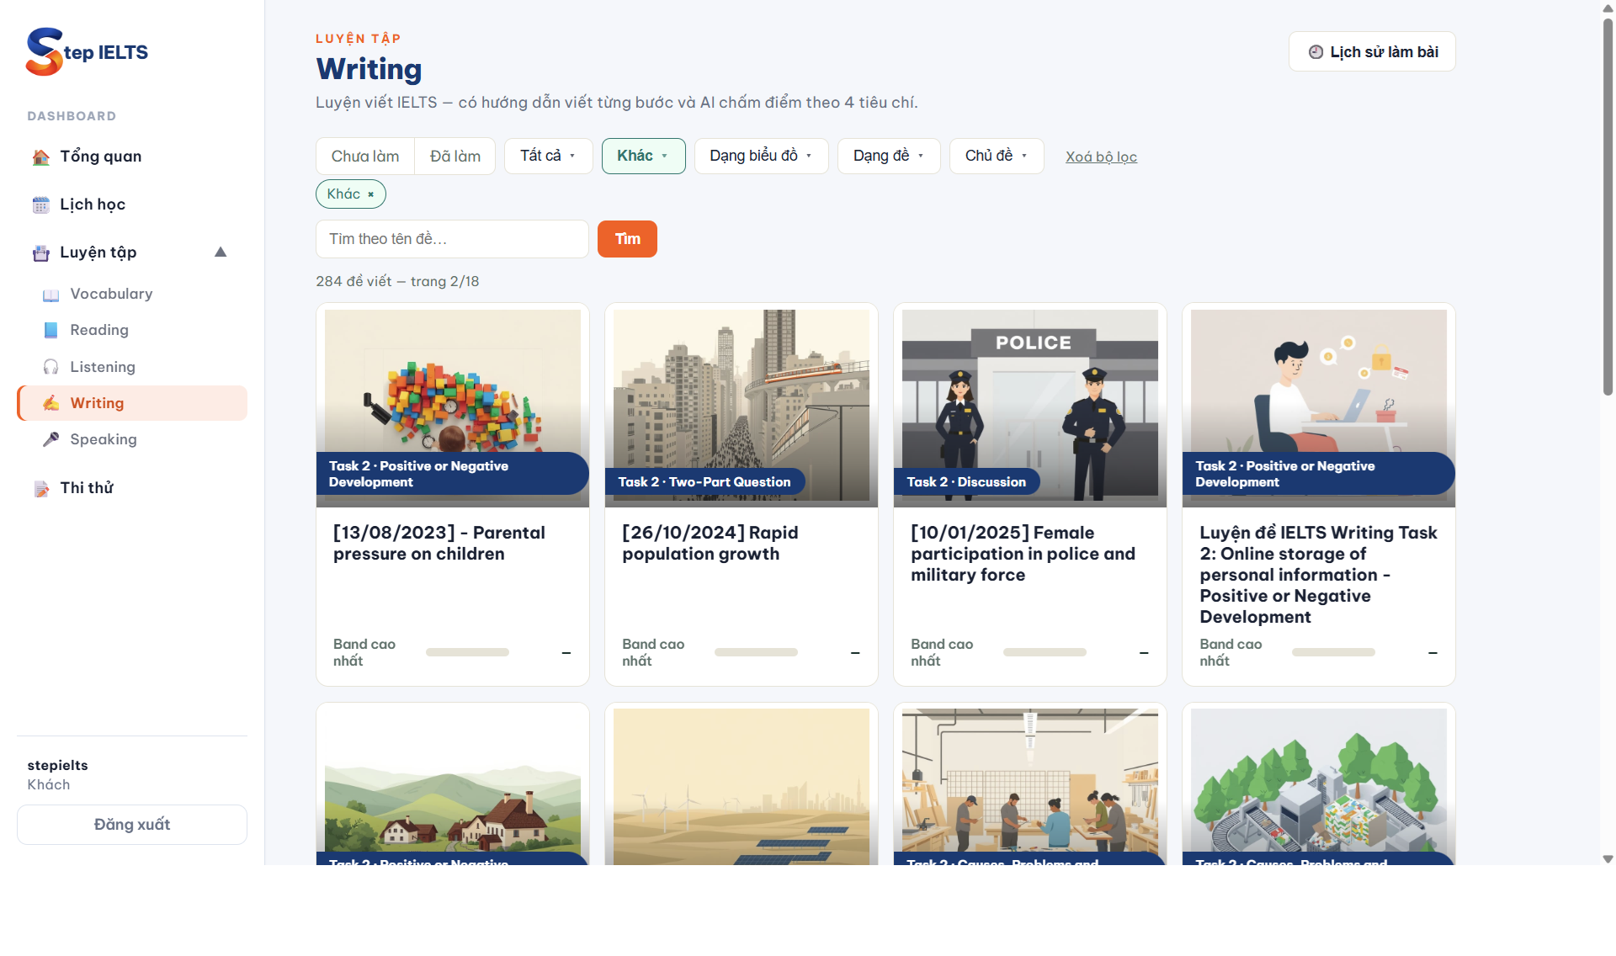This screenshot has width=1616, height=956.
Task: Toggle the Đã làm filter
Action: coord(455,157)
